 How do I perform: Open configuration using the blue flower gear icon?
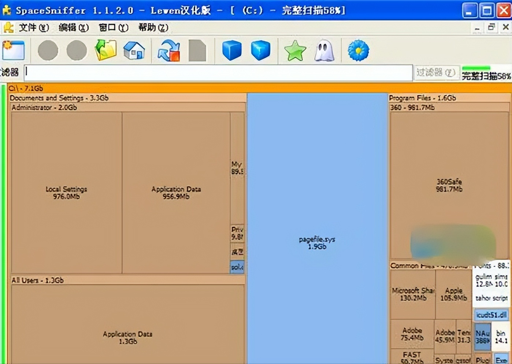click(x=358, y=51)
